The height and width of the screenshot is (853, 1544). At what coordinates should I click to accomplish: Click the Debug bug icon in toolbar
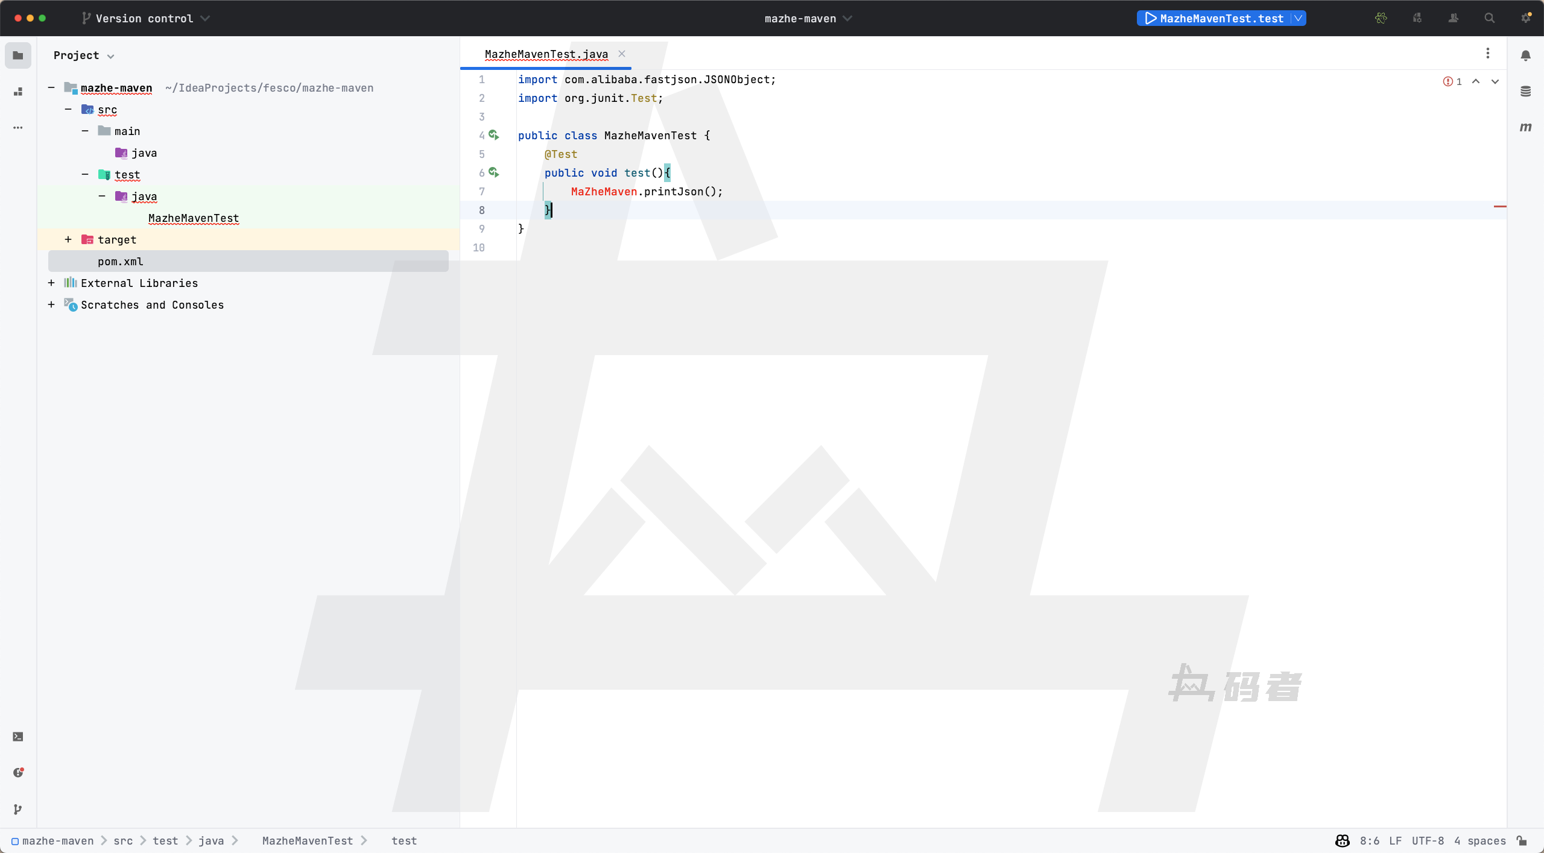point(1381,18)
